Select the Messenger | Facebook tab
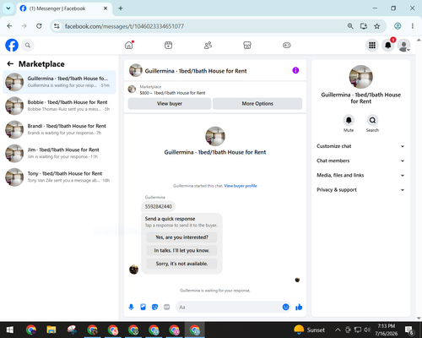The height and width of the screenshot is (338, 422). click(64, 8)
